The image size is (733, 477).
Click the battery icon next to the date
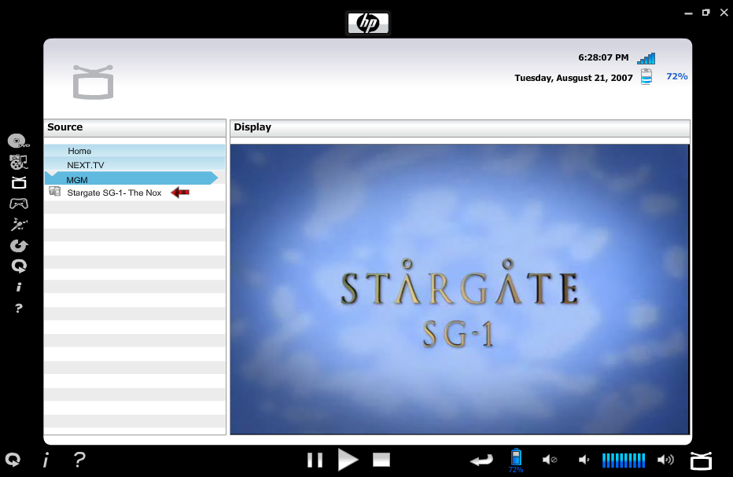click(646, 77)
